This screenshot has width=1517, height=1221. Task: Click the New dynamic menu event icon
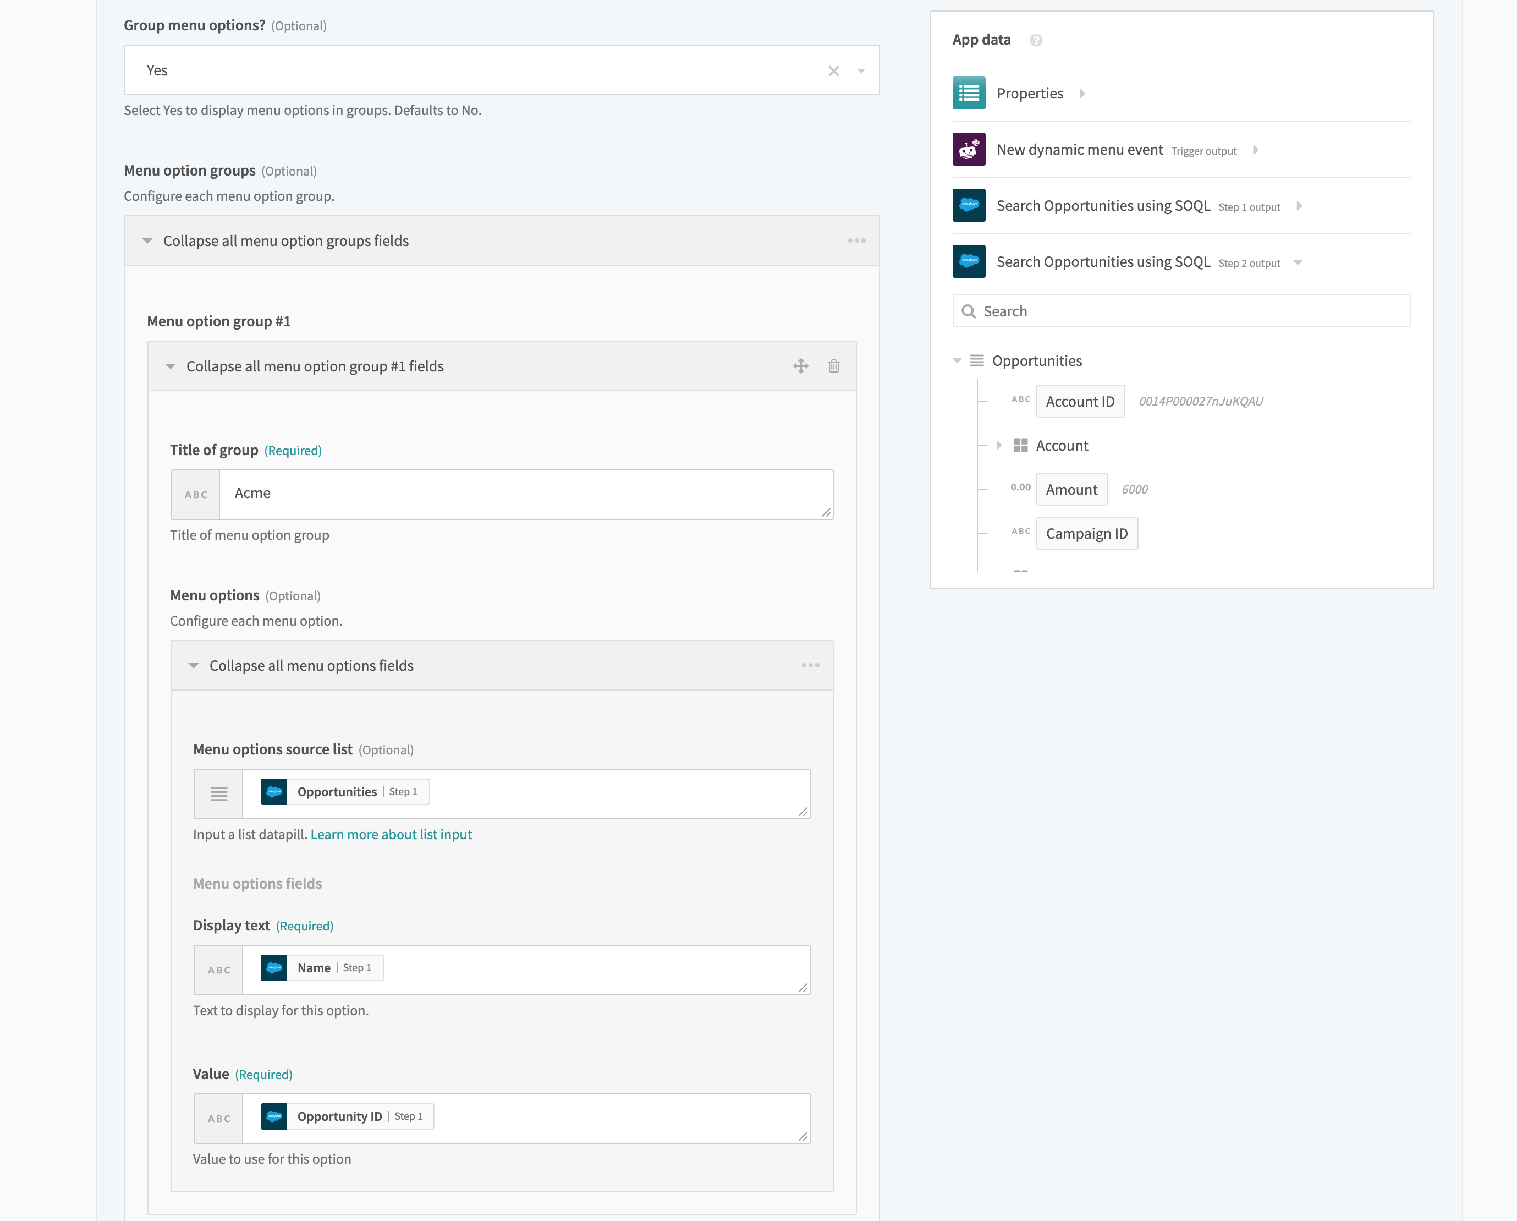[969, 150]
